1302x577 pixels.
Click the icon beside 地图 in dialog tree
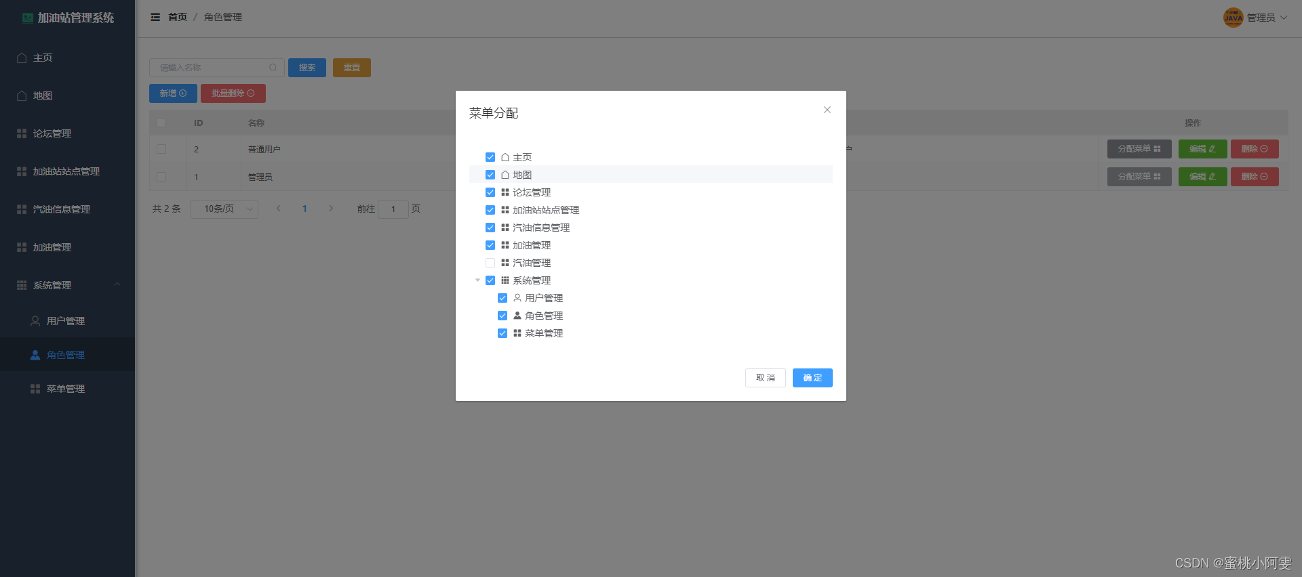coord(505,175)
